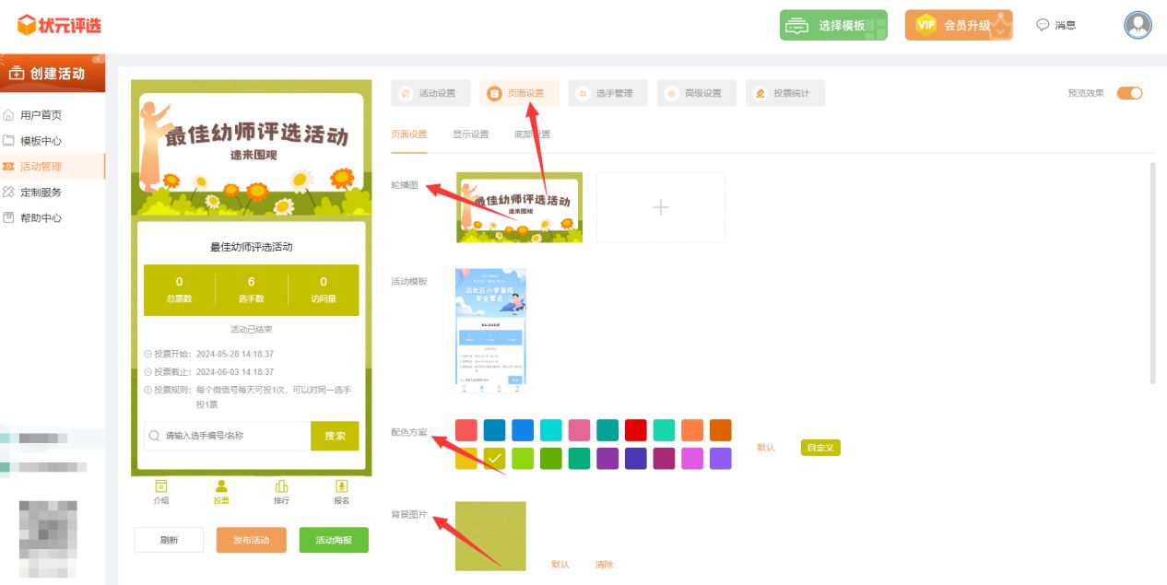The height and width of the screenshot is (585, 1167).
Task: Click the 发布活动 button
Action: pyautogui.click(x=251, y=540)
